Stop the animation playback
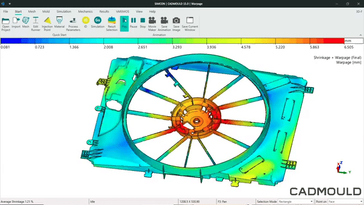The image size is (364, 205). point(143,23)
